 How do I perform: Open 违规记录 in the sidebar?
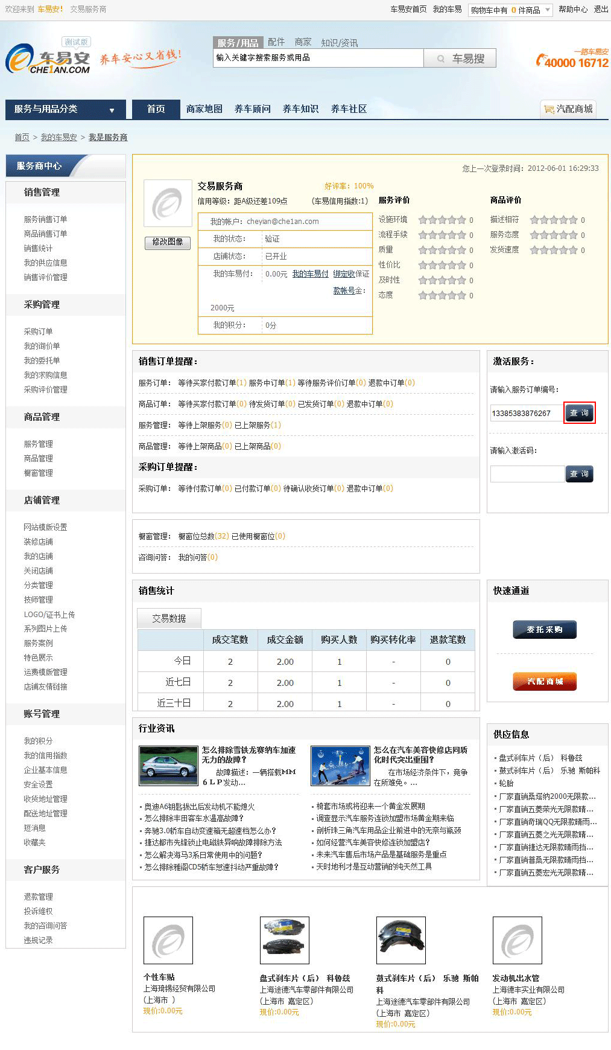pyautogui.click(x=38, y=940)
